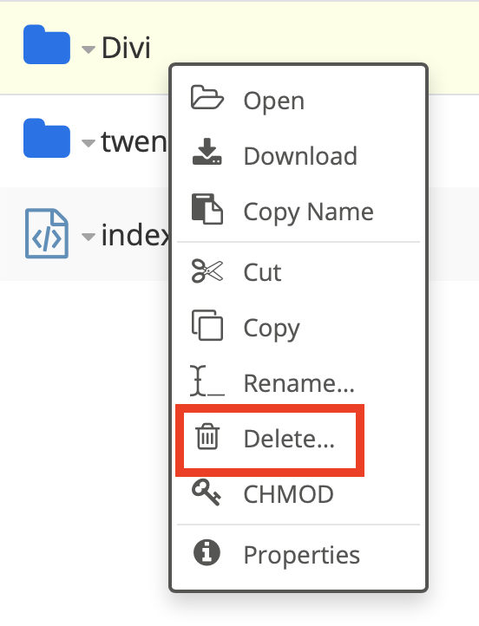Click the trash can Delete icon
479x626 pixels.
207,436
